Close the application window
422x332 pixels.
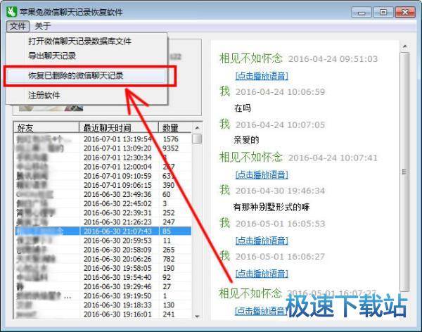click(x=405, y=12)
